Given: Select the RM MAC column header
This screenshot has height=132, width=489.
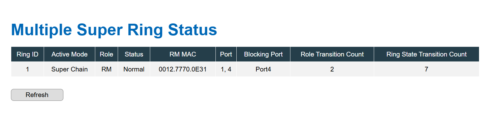Looking at the screenshot, I should (183, 54).
